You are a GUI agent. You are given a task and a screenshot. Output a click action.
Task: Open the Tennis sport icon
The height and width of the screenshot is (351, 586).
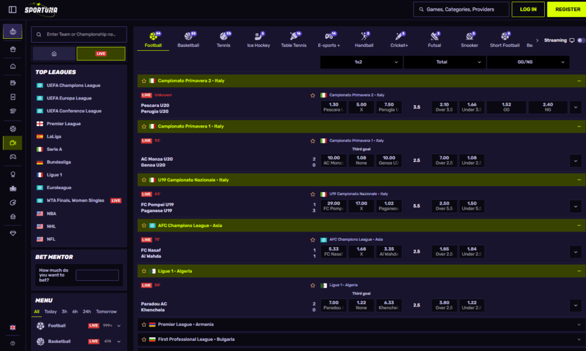(x=223, y=39)
